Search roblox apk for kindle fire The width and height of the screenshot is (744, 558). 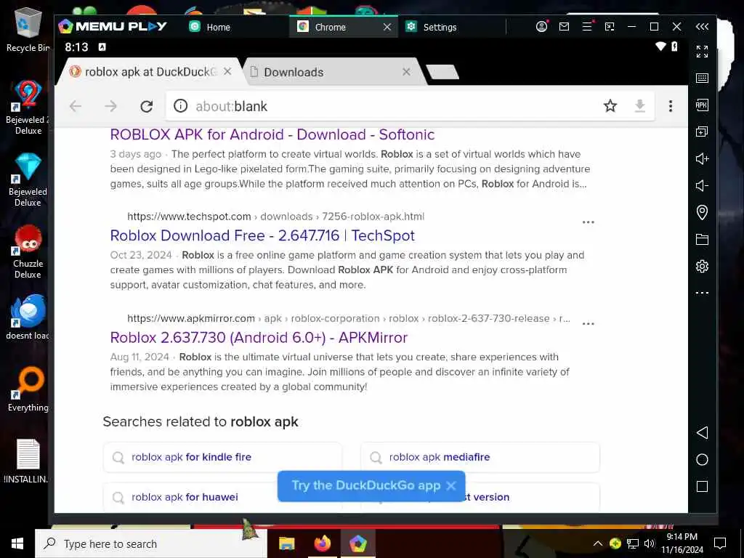(222, 457)
